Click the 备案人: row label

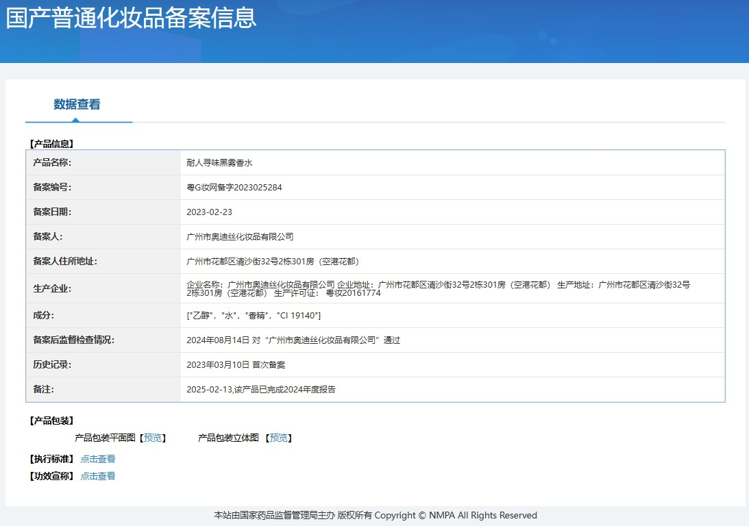48,237
